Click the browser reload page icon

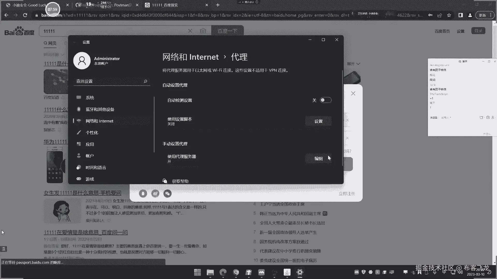pos(25,15)
